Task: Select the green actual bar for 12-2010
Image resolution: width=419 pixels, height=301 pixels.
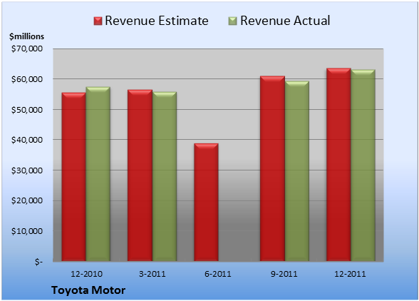Action: (x=98, y=174)
